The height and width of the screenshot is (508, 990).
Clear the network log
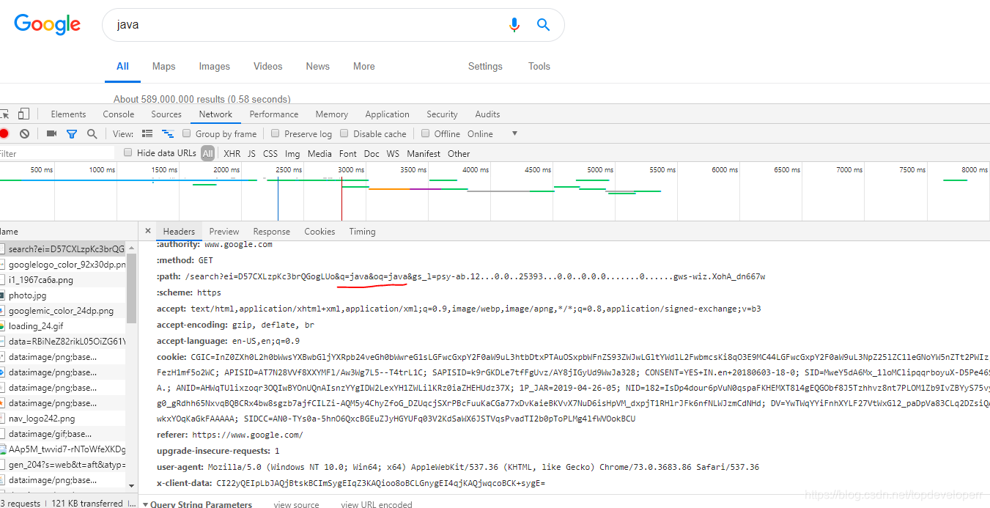pos(24,133)
